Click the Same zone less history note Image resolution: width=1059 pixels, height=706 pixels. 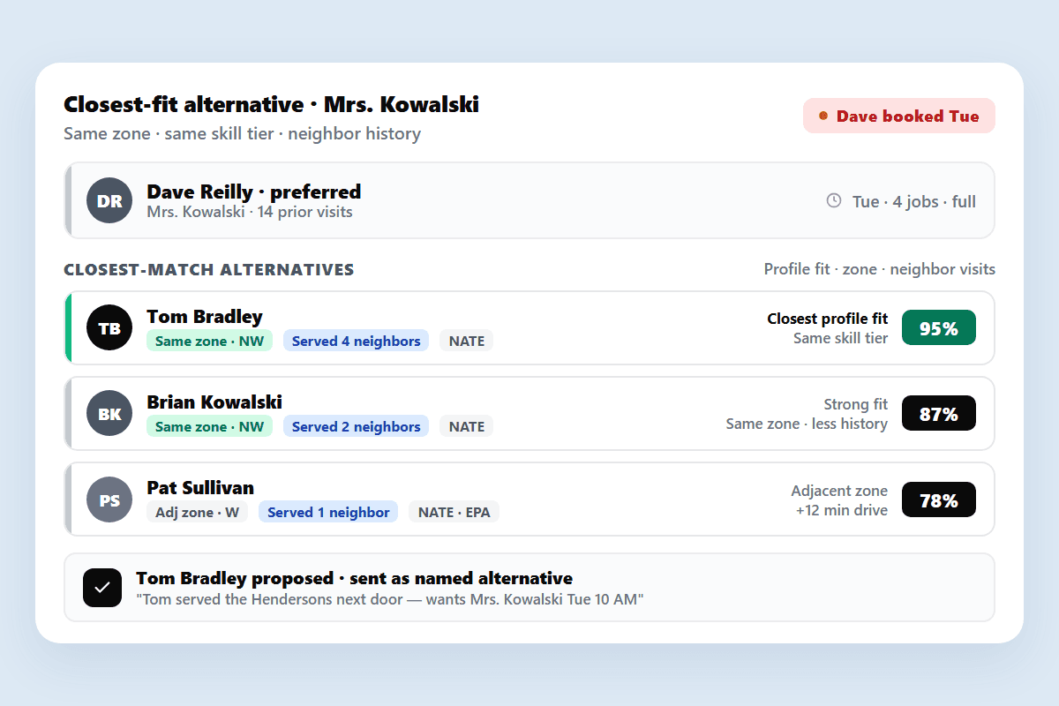[807, 424]
